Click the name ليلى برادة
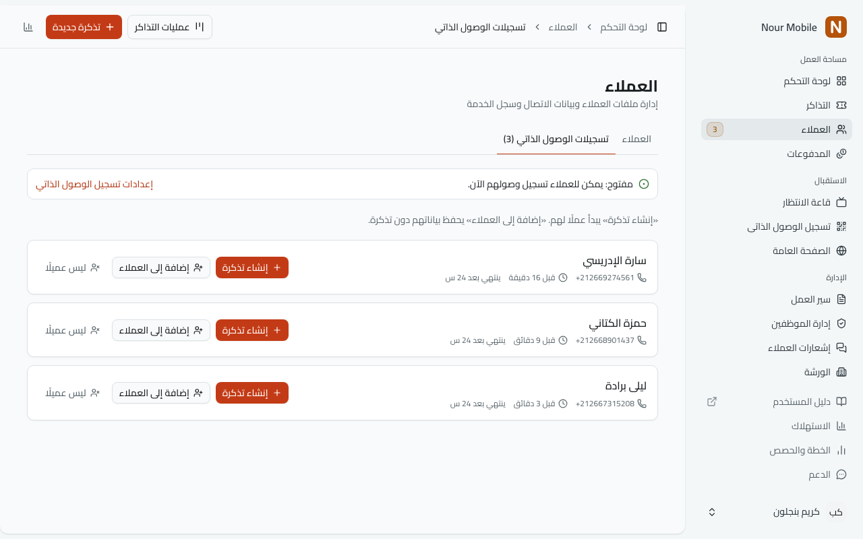Screen dimensions: 863x539 pos(626,386)
